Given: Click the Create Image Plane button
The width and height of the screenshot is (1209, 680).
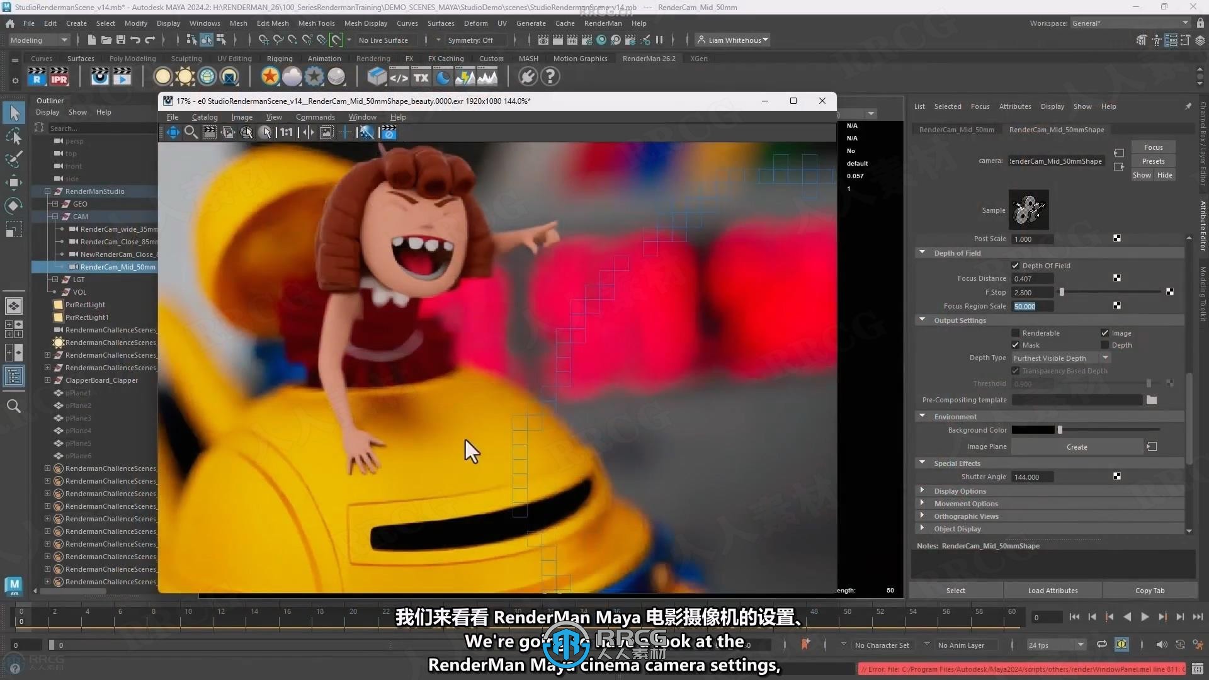Looking at the screenshot, I should coord(1077,446).
